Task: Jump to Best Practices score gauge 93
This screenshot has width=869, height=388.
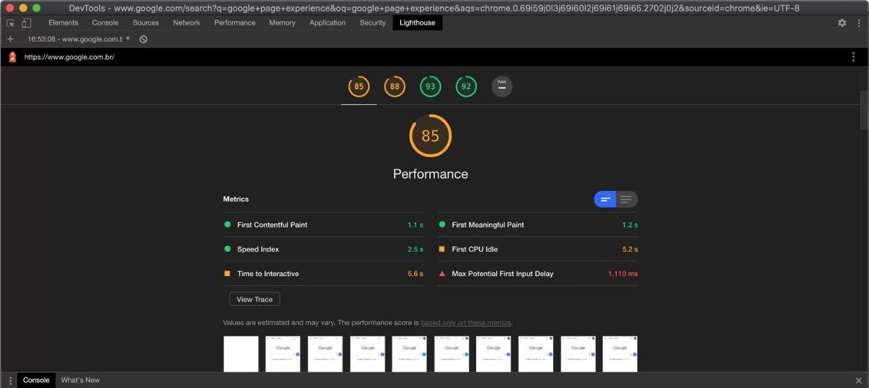Action: 431,87
